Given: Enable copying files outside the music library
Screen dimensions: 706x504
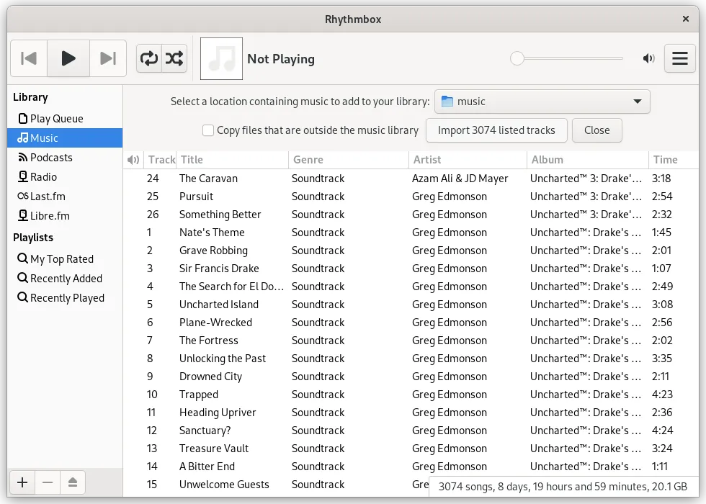Looking at the screenshot, I should pos(208,130).
